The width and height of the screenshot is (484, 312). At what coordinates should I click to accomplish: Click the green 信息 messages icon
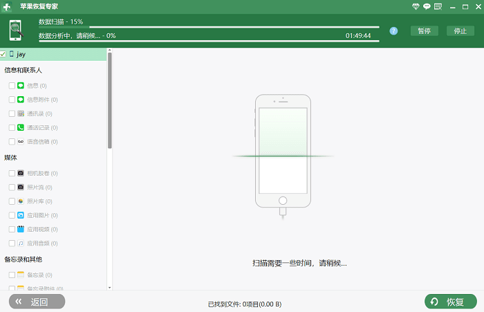click(x=21, y=86)
